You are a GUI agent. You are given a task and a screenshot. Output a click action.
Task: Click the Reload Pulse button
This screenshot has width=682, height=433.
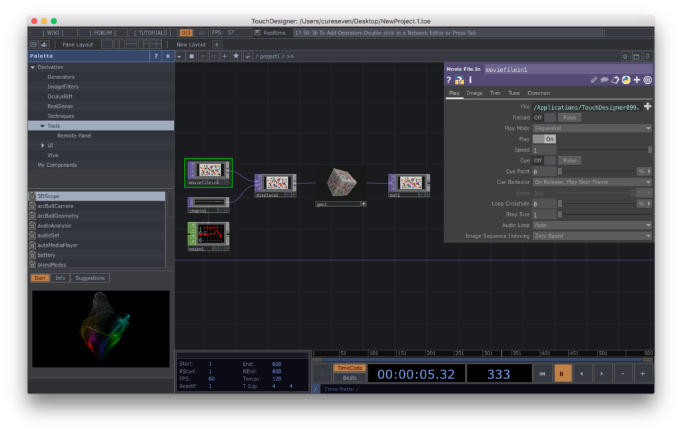[570, 118]
